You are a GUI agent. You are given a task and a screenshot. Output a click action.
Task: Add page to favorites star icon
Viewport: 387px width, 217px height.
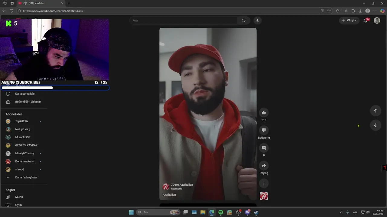click(x=329, y=11)
